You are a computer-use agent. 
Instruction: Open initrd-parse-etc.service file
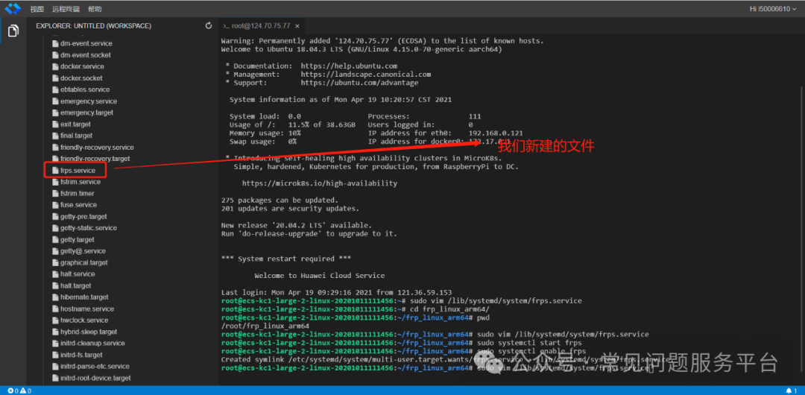[x=95, y=366]
